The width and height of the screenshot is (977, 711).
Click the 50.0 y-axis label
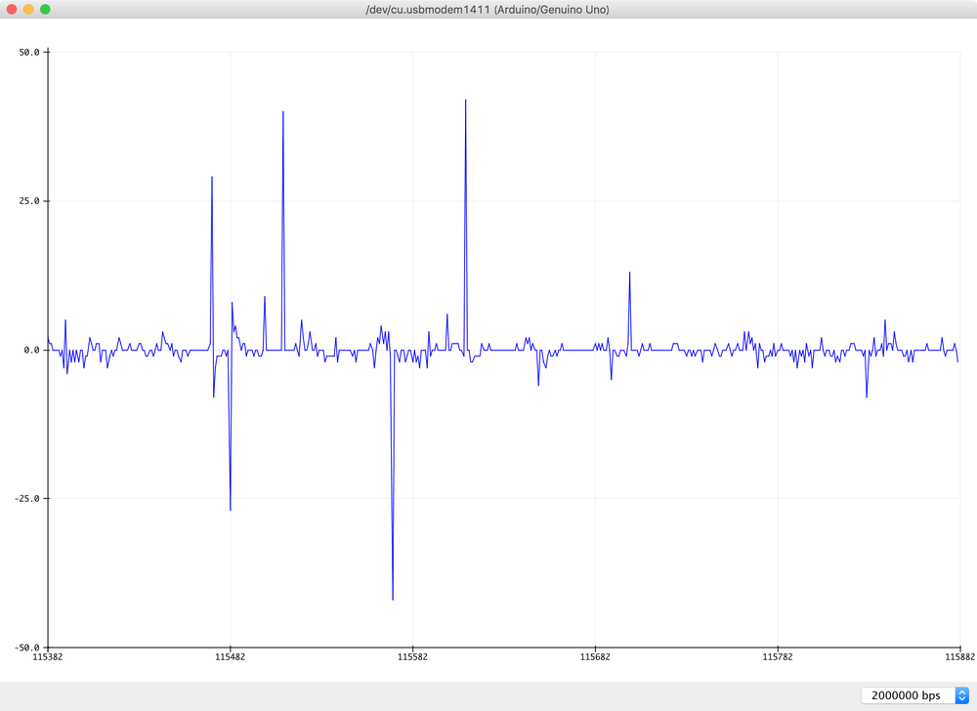click(29, 53)
